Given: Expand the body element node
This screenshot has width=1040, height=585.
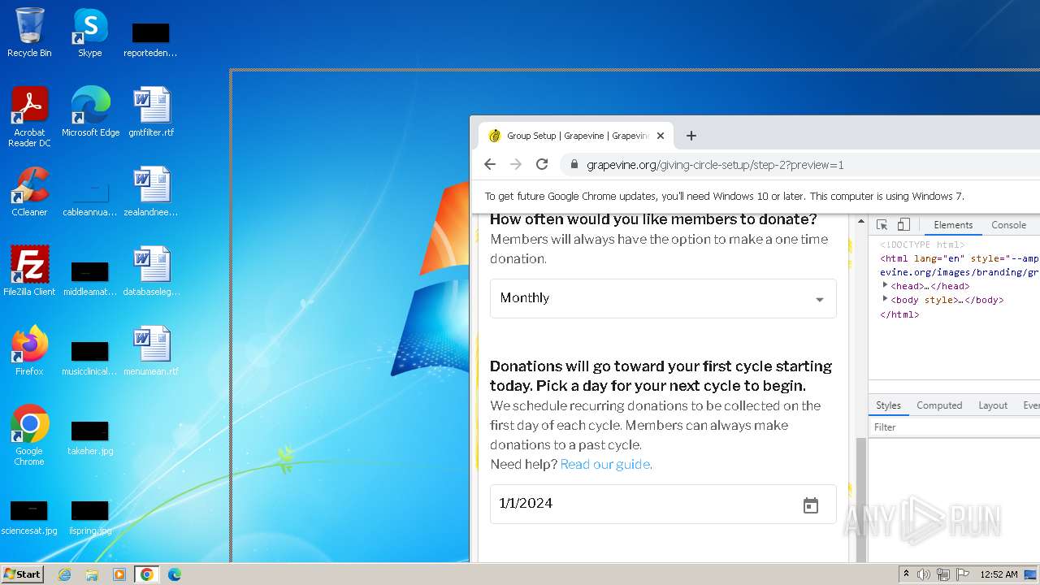Looking at the screenshot, I should point(886,299).
